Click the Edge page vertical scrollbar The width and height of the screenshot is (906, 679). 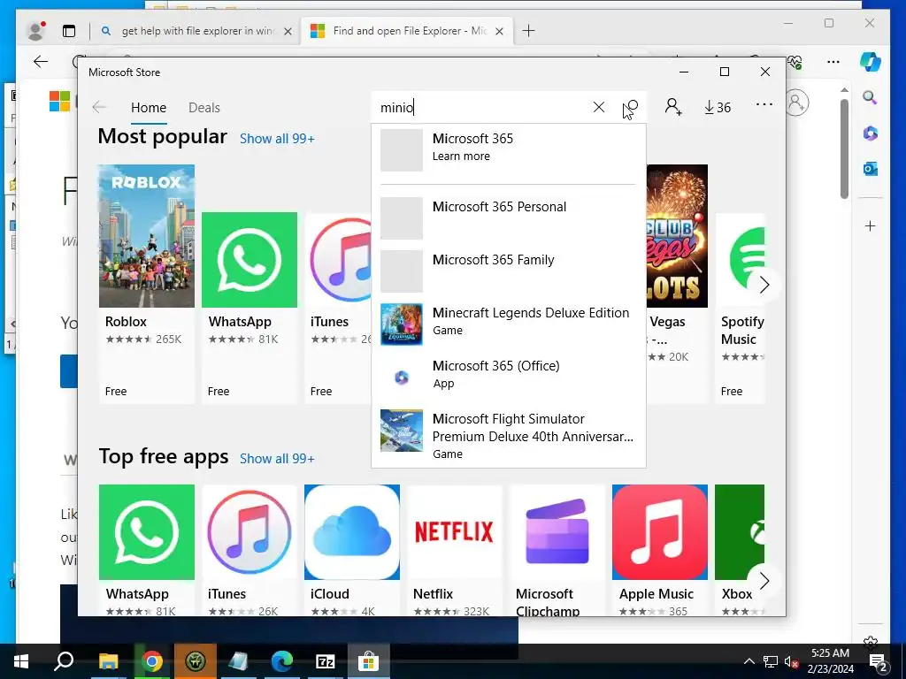point(844,149)
